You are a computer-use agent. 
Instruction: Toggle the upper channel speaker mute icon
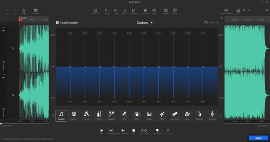click(x=3, y=30)
